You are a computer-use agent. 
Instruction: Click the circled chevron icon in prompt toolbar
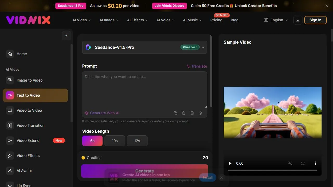point(200,113)
